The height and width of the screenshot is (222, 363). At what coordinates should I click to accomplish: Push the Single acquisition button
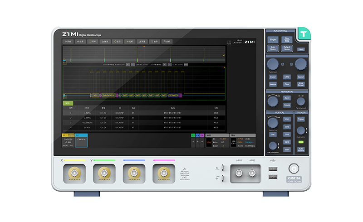[273, 40]
